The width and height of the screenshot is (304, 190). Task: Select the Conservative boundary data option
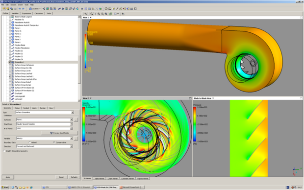point(54,142)
